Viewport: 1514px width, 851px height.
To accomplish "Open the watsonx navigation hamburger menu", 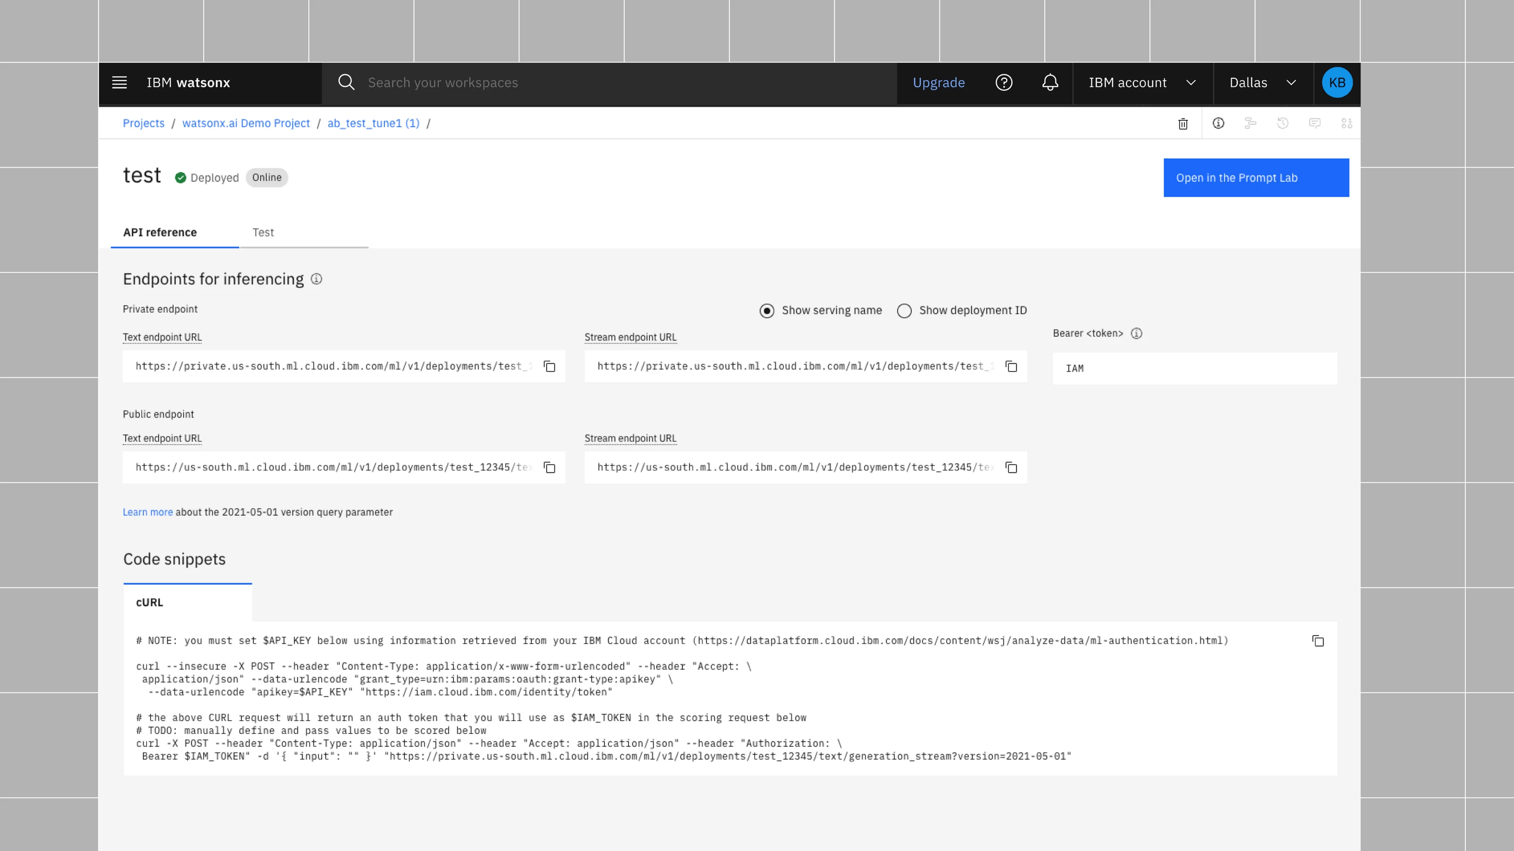I will [x=119, y=82].
